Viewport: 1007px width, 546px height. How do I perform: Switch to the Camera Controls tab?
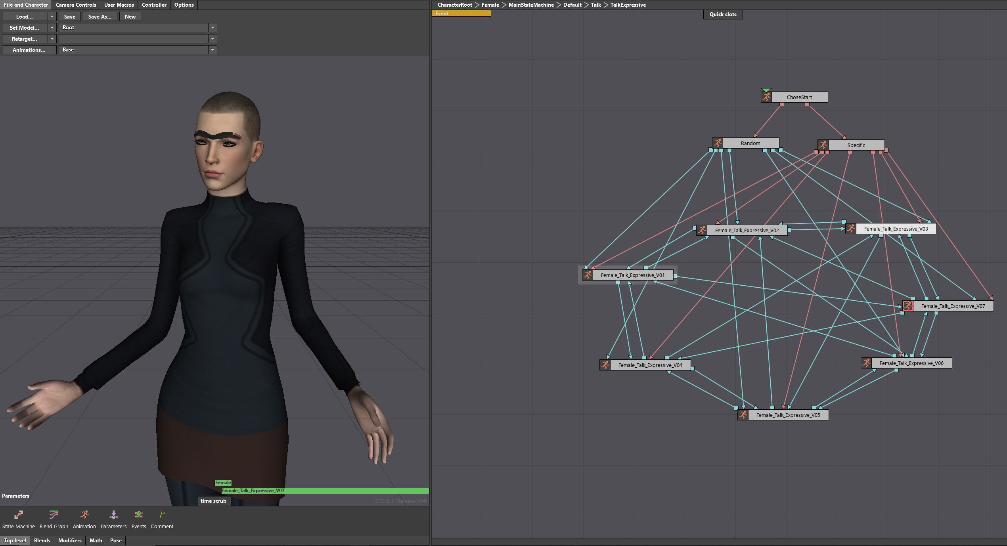pos(76,5)
